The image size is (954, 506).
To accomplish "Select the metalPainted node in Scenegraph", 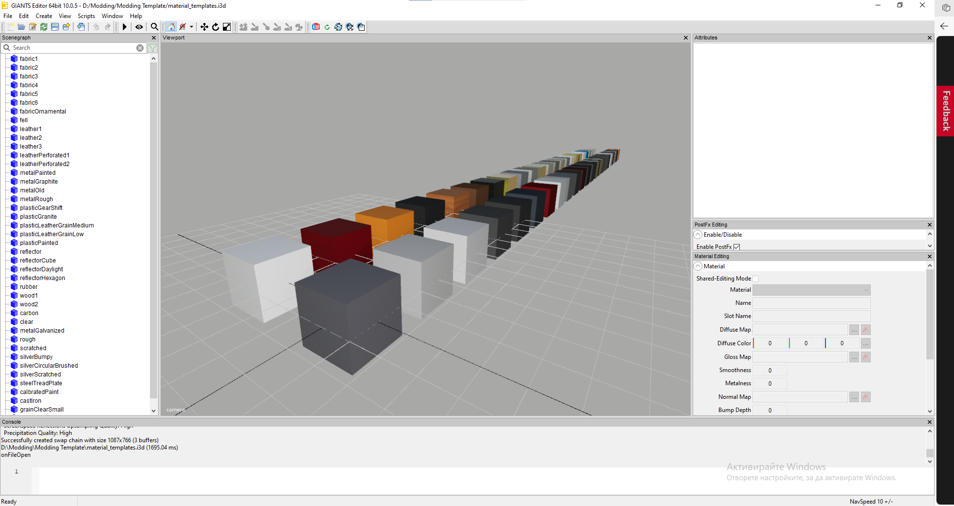I will click(37, 173).
